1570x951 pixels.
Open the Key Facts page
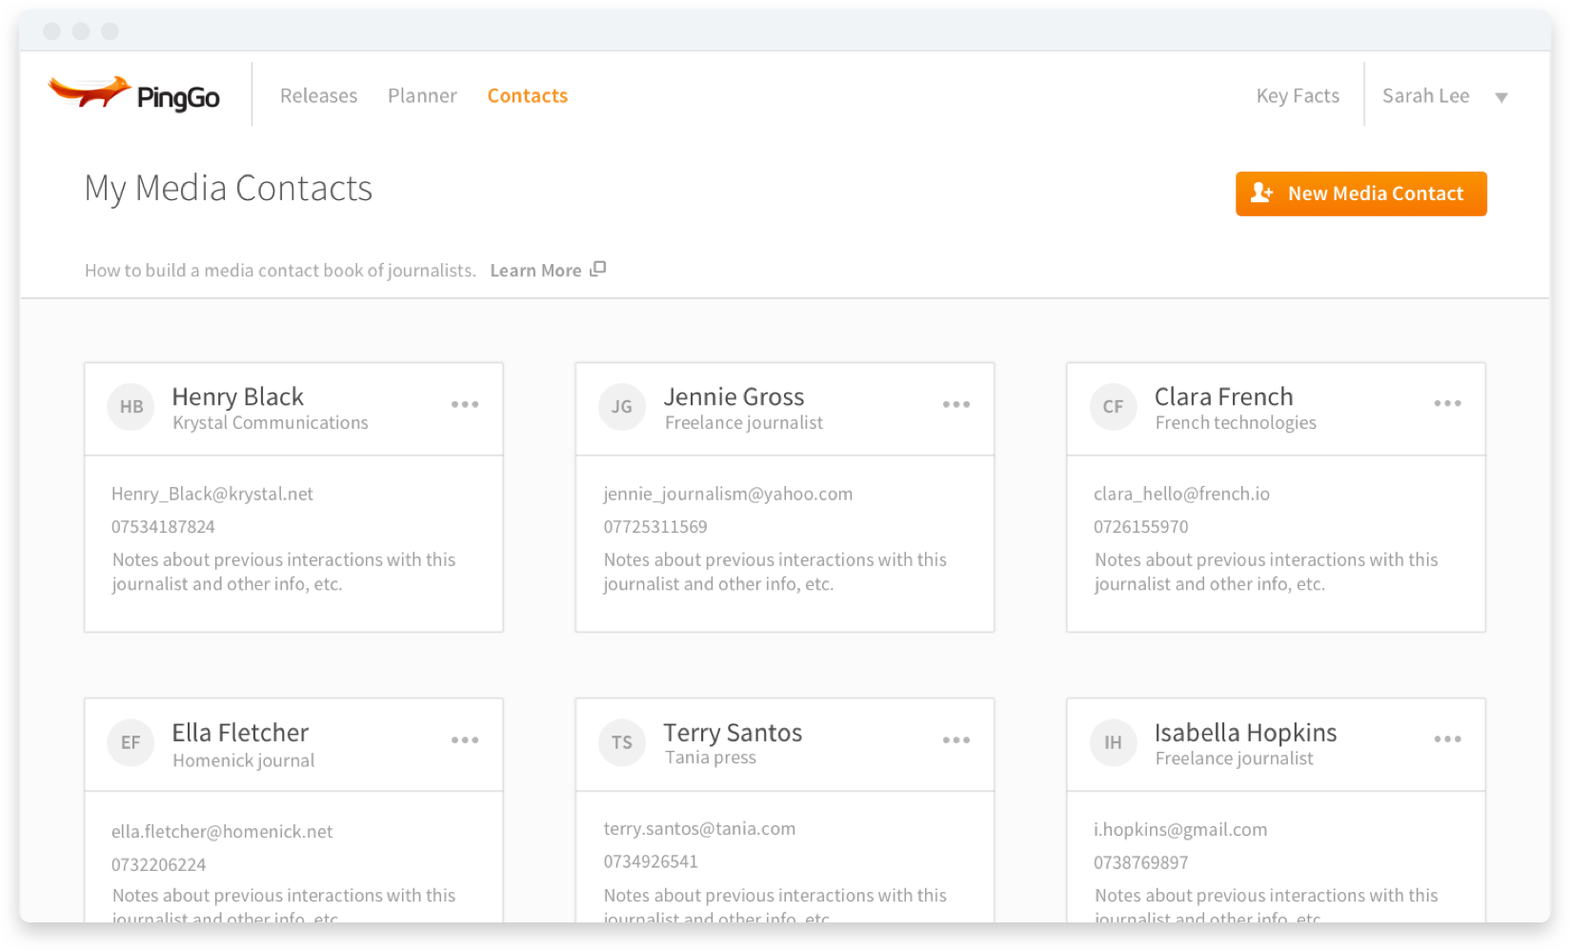1298,96
